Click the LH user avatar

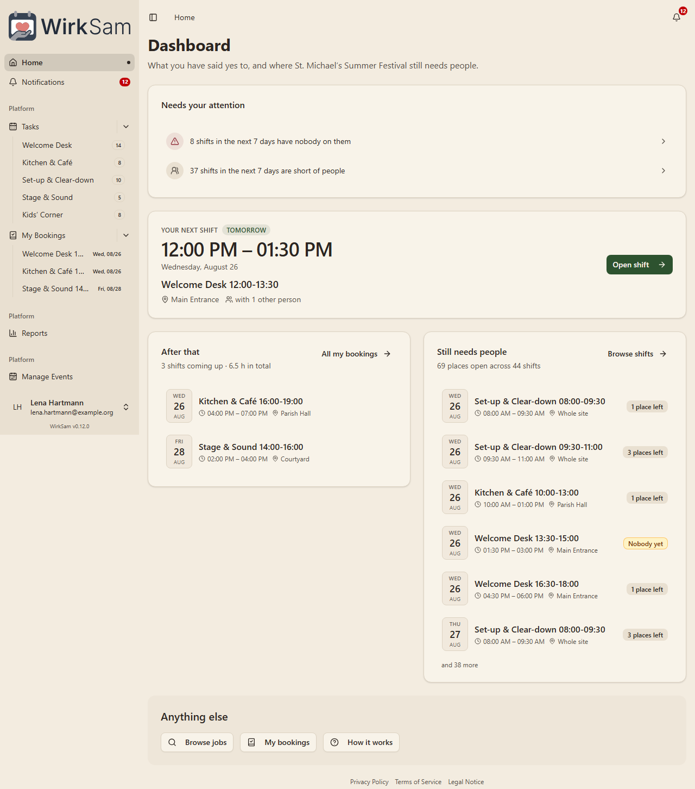[x=17, y=407]
